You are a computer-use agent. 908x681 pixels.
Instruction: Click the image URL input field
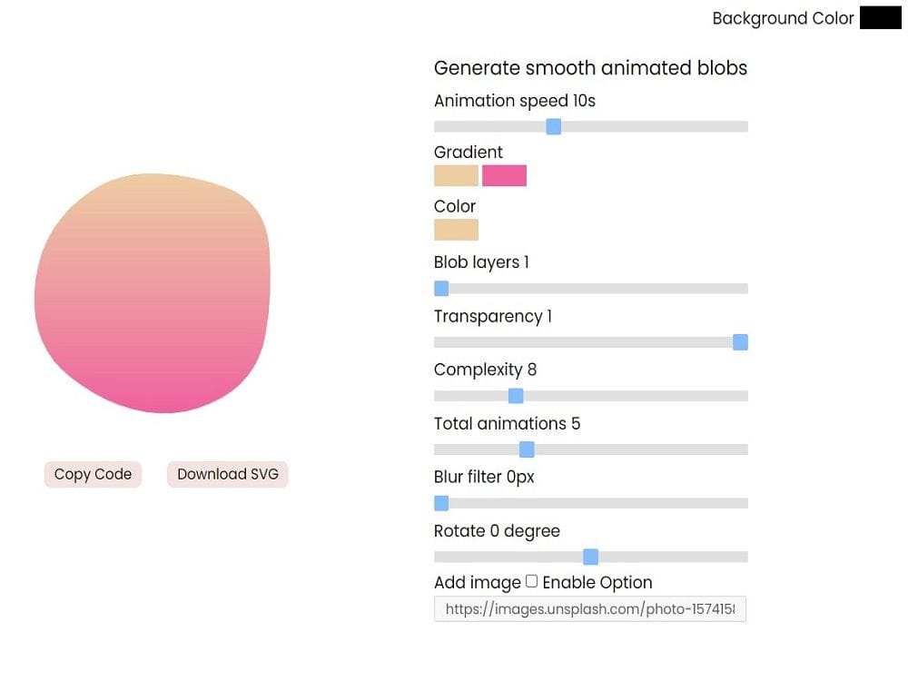(590, 608)
